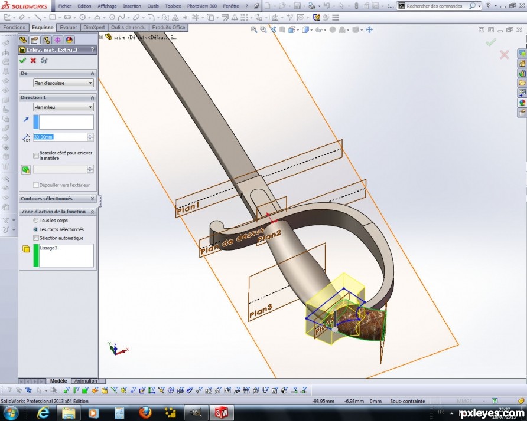Confirm the cut-extrude with green check

pyautogui.click(x=23, y=60)
